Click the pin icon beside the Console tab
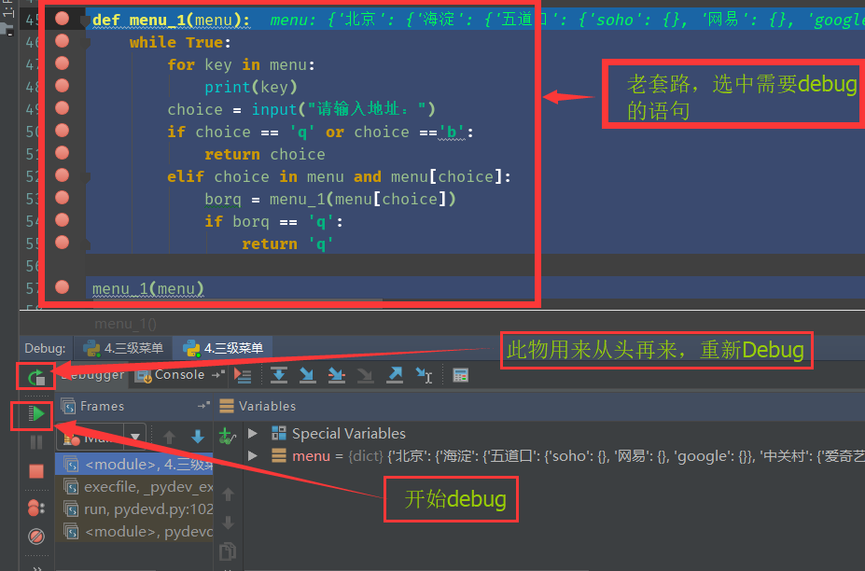Screen dimensions: 865x571 (x=218, y=374)
